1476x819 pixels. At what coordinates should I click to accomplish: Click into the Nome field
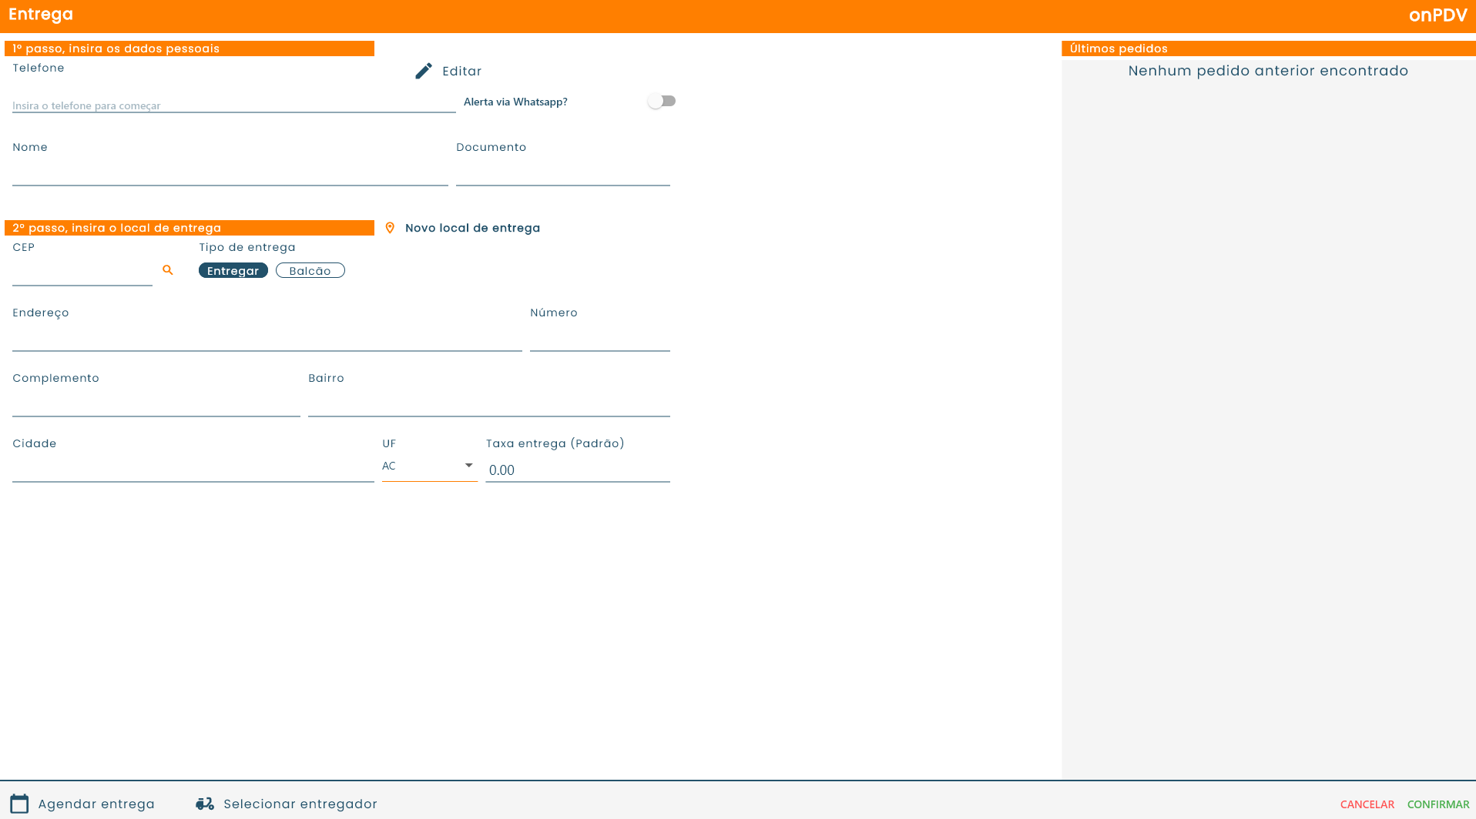[x=230, y=174]
